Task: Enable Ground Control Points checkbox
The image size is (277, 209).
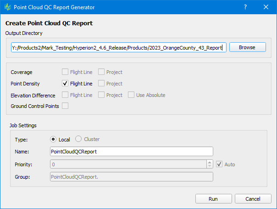Action: [65, 106]
